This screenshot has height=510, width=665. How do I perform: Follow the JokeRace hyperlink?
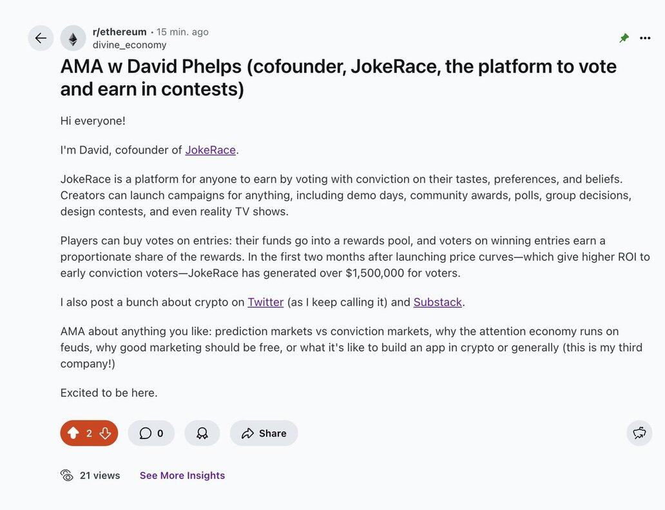[210, 150]
